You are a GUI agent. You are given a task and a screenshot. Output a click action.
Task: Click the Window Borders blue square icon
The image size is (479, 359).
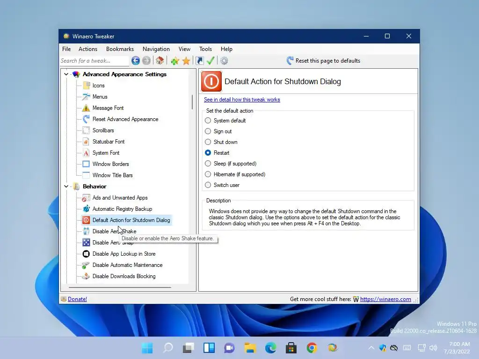pyautogui.click(x=87, y=164)
